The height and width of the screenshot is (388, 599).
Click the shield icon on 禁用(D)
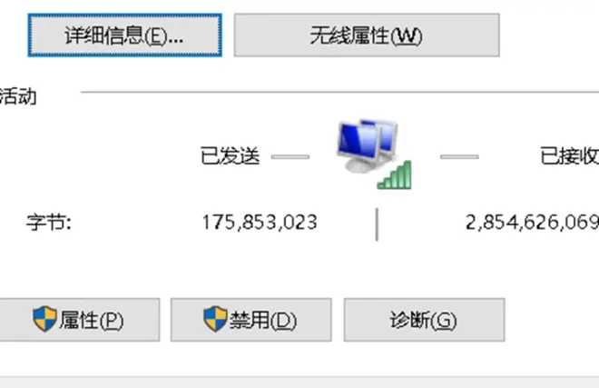(x=215, y=319)
